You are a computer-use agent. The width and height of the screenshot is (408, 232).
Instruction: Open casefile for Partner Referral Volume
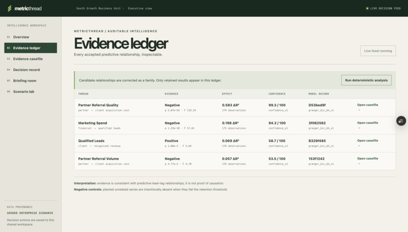click(368, 159)
